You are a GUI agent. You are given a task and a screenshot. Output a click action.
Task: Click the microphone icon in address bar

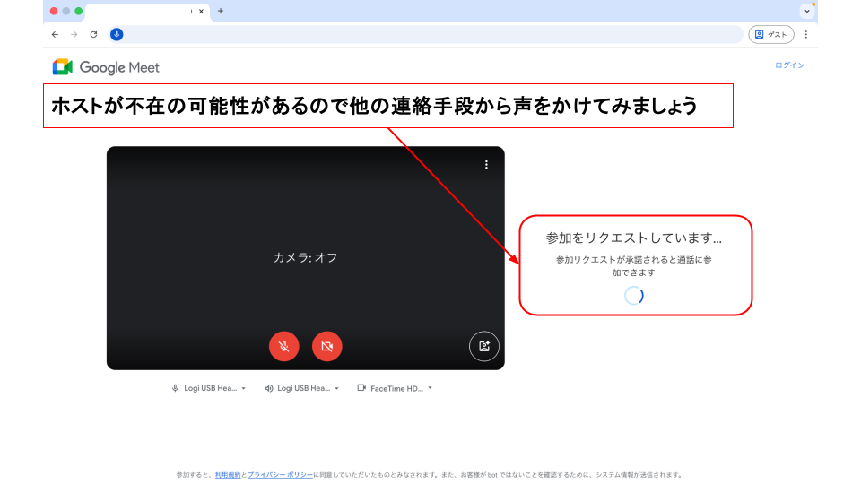tap(117, 34)
